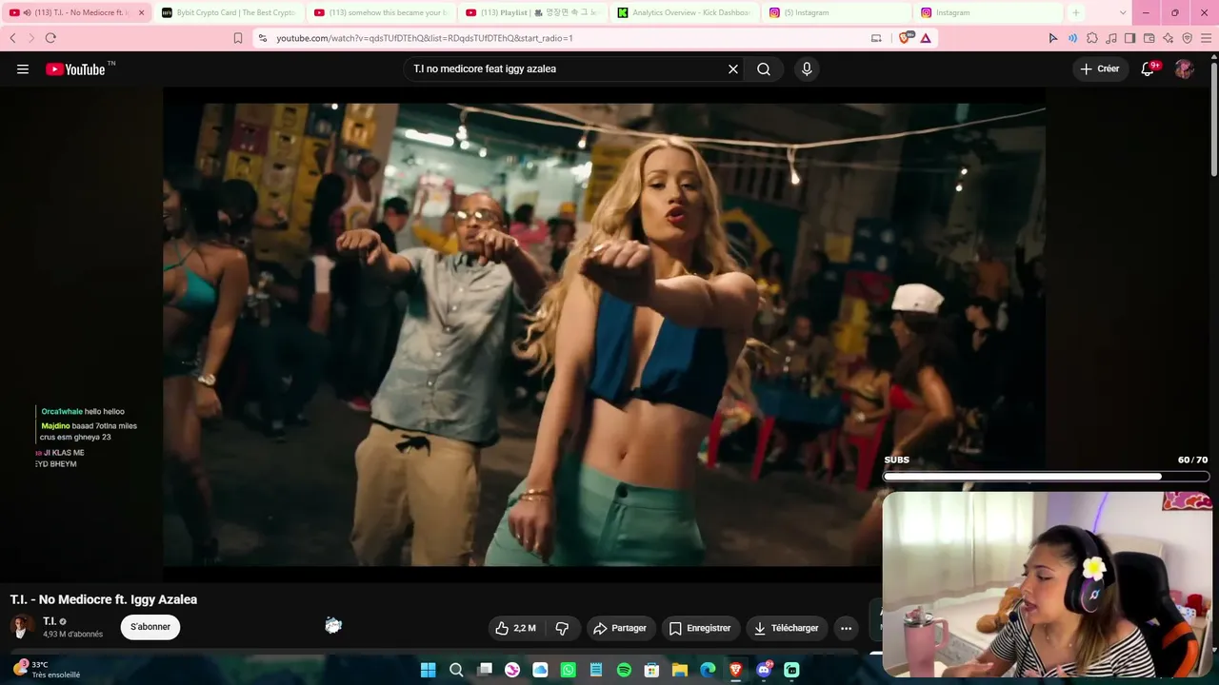Screen dimensions: 1219x685
Task: Open more actions three-dot menu
Action: [846, 628]
